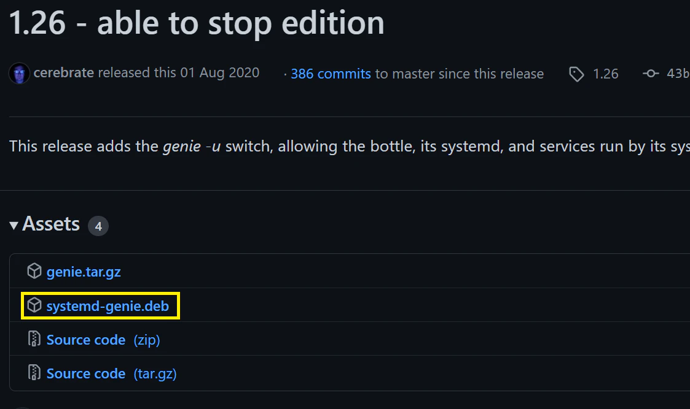
Task: Click the Assets heading label
Action: coord(51,224)
